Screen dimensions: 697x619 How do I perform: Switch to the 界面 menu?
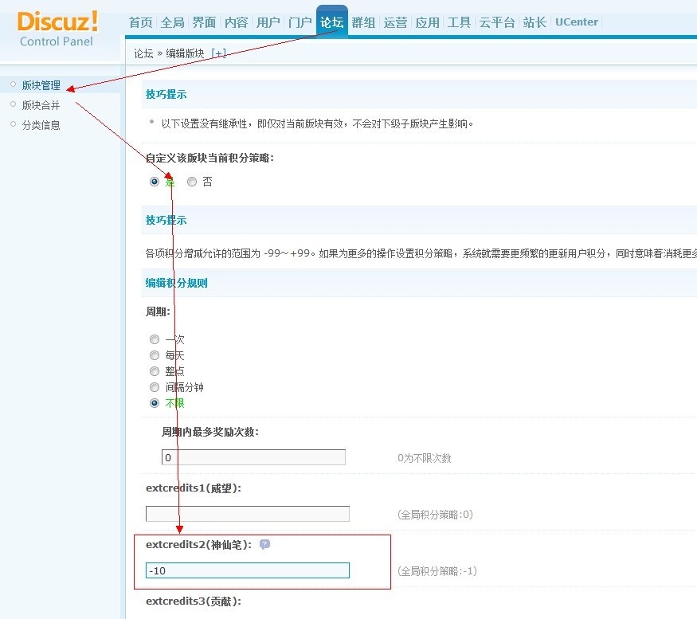pyautogui.click(x=205, y=22)
